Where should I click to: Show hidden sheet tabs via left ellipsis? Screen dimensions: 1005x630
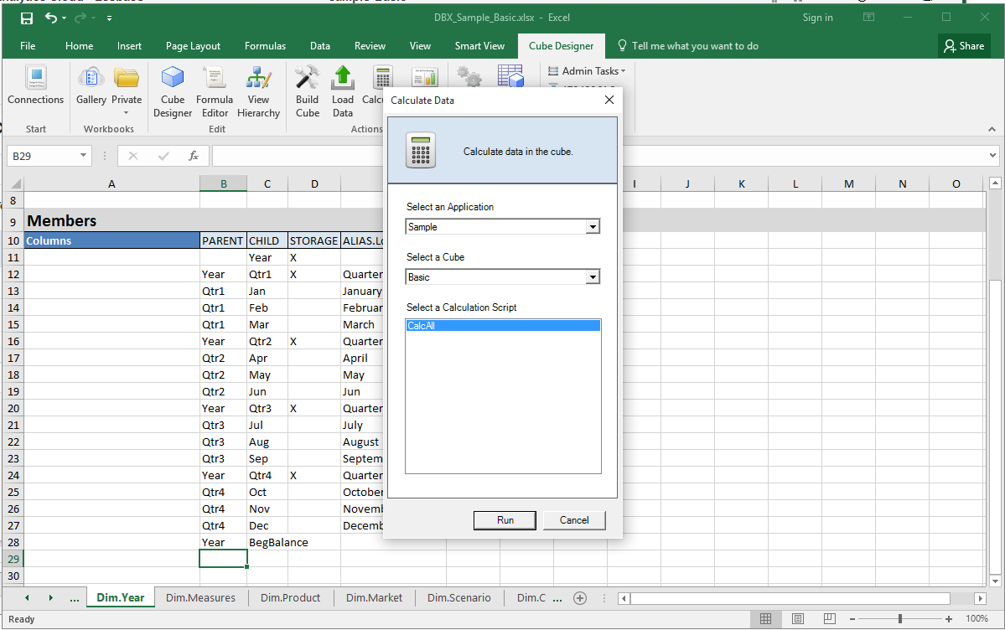click(75, 598)
